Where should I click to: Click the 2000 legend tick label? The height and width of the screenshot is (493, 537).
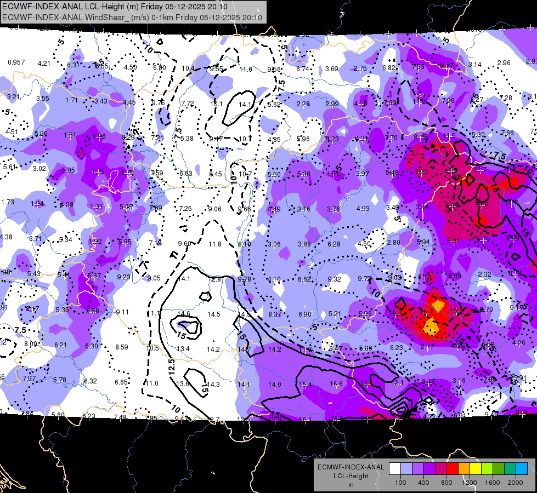[x=516, y=483]
